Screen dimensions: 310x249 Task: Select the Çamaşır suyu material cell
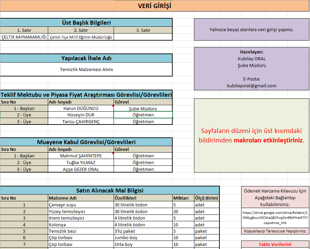click(x=81, y=205)
